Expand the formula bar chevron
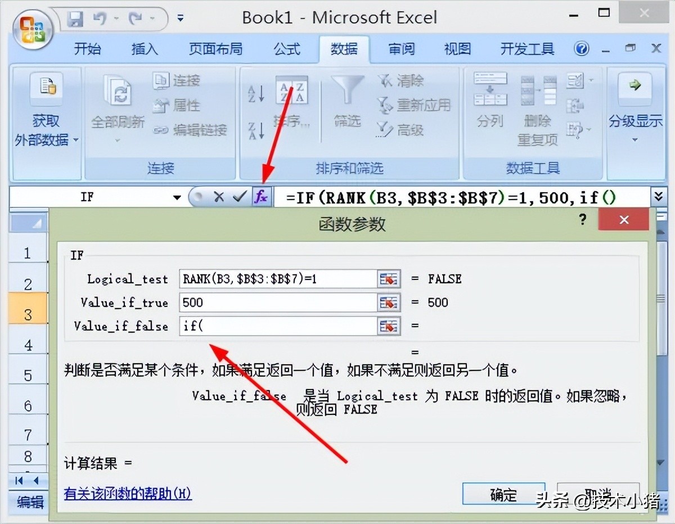 point(658,197)
